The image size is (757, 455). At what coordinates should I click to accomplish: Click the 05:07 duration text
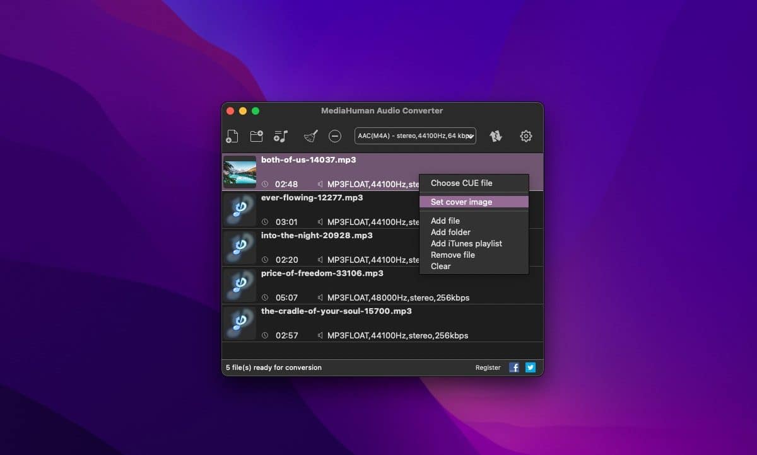click(x=286, y=297)
